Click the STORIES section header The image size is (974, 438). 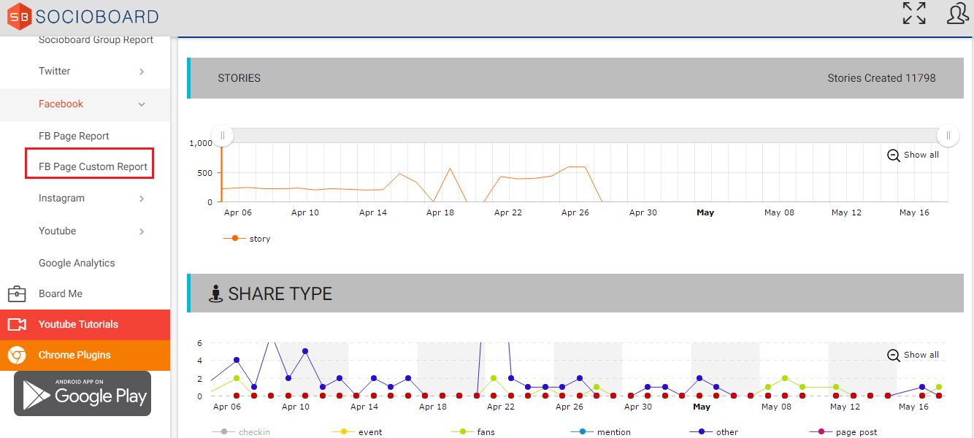(575, 78)
